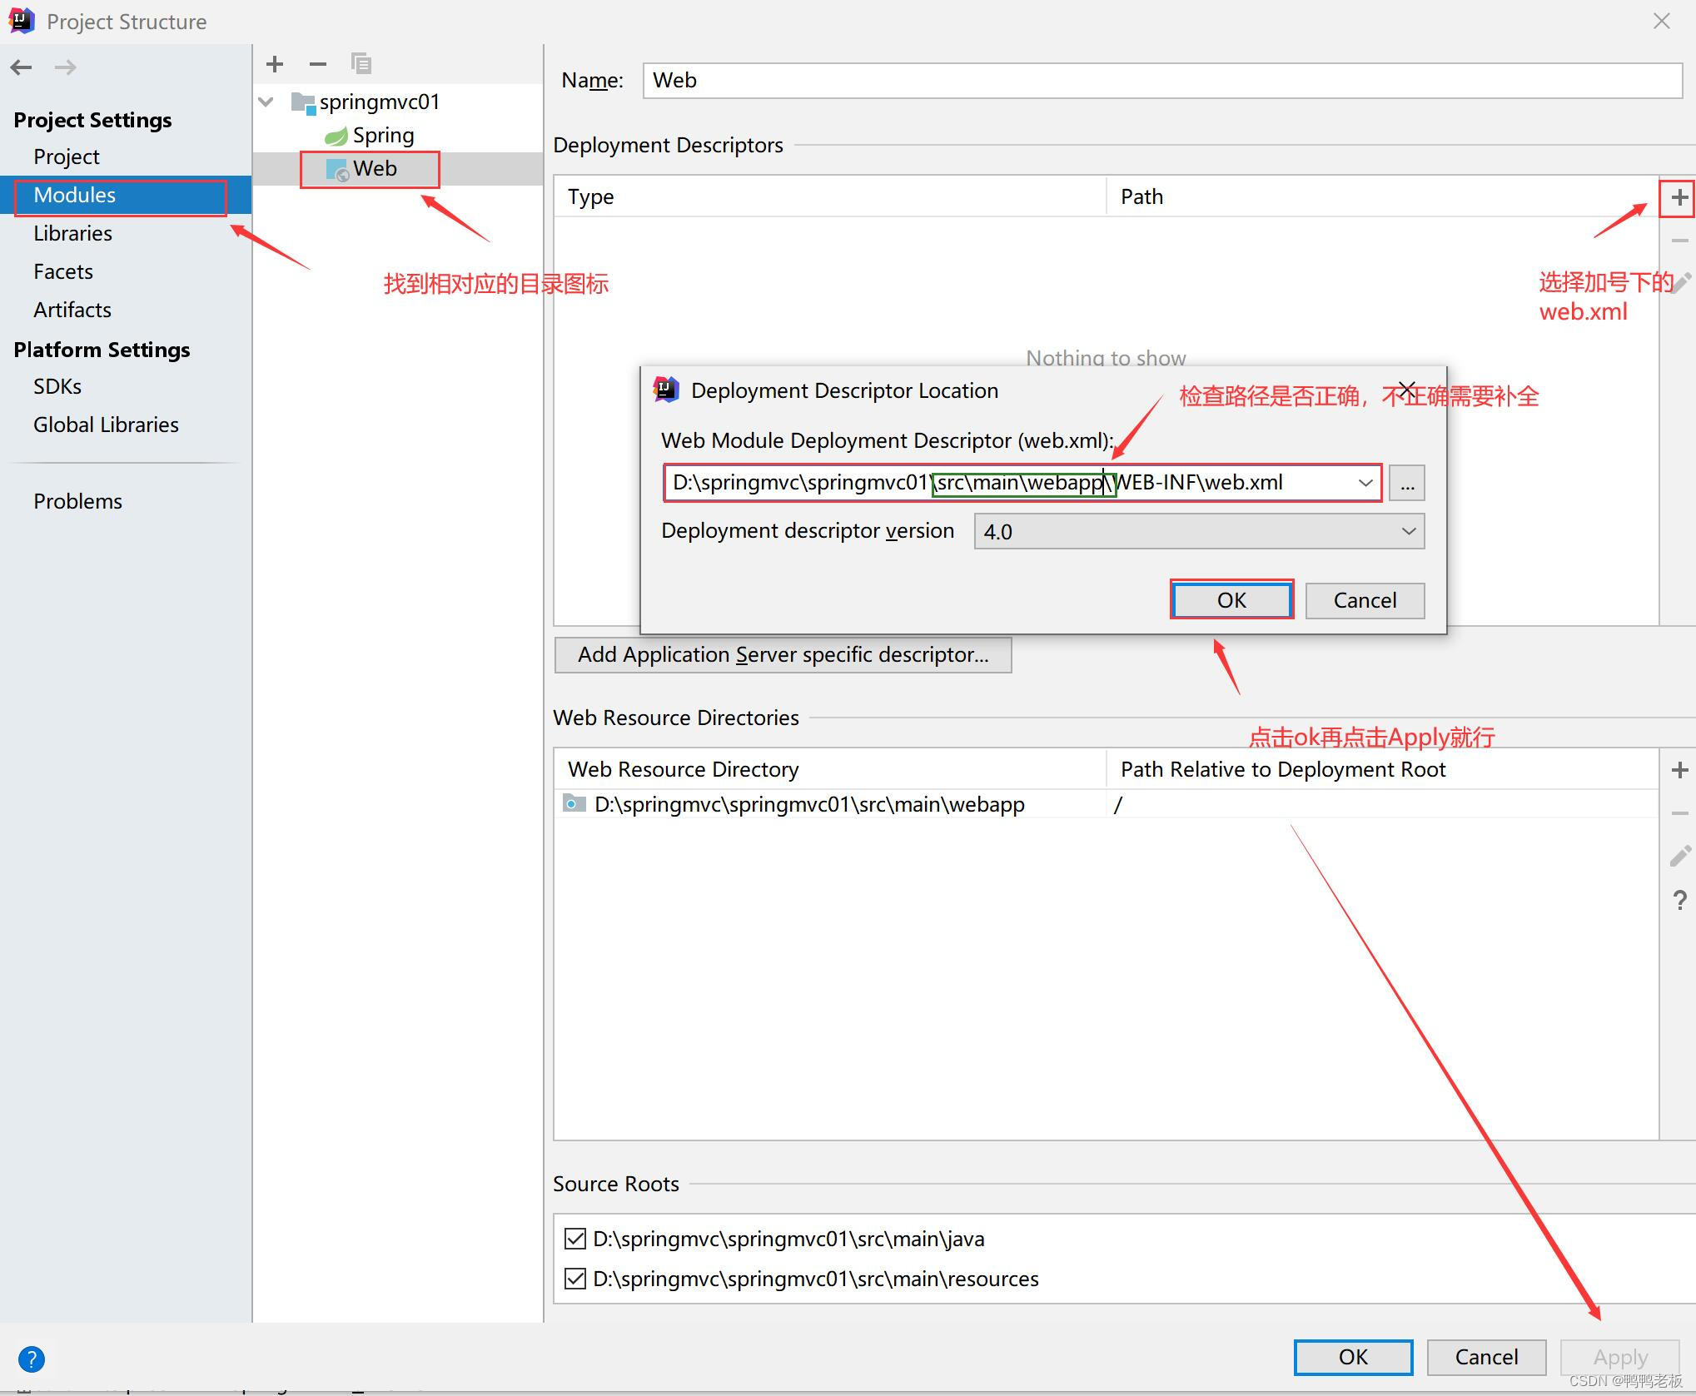Uncheck the src\main\resources source root
This screenshot has height=1396, width=1696.
click(575, 1279)
